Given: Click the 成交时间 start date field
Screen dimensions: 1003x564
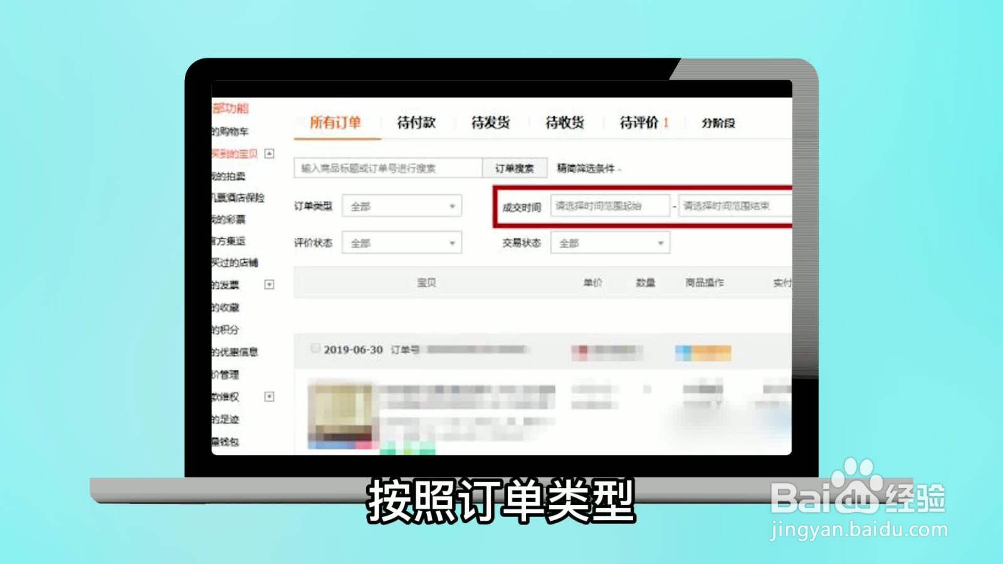Looking at the screenshot, I should (x=610, y=206).
